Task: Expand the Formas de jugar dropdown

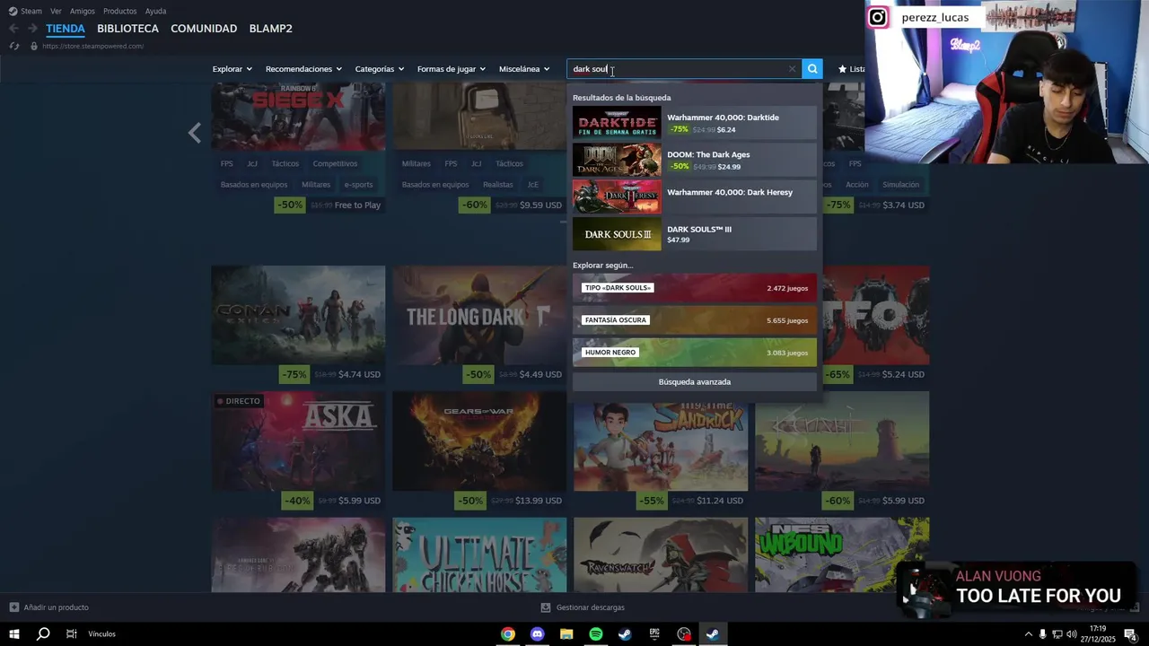Action: [x=451, y=69]
